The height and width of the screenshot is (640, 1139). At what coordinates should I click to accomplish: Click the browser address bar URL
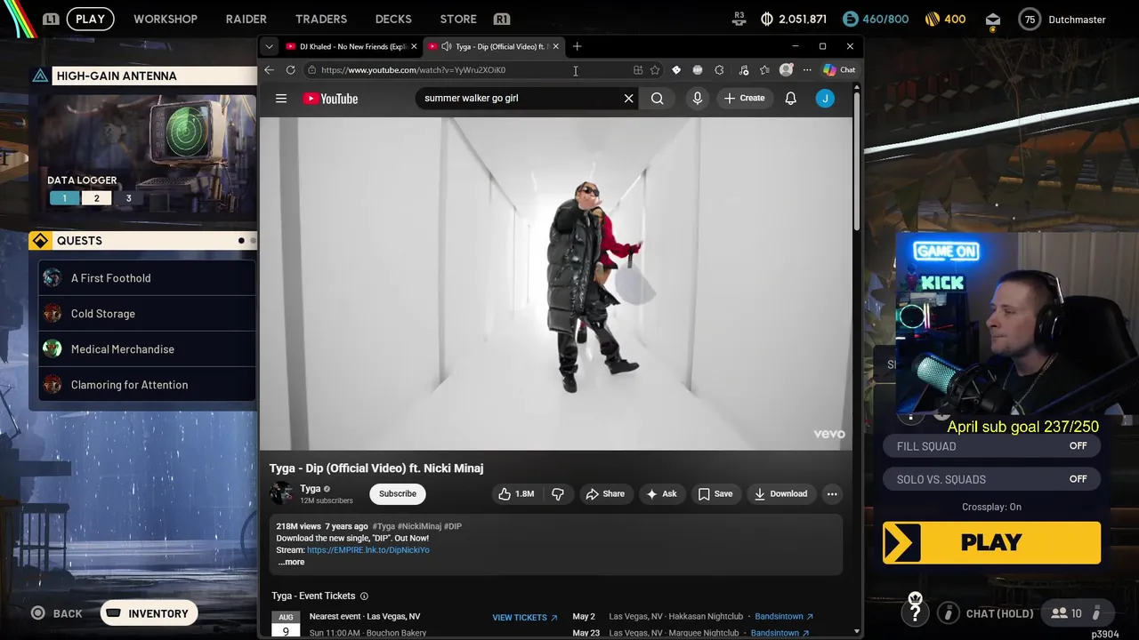(x=413, y=69)
